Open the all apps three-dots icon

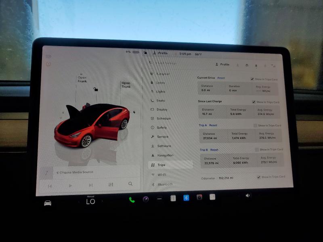[x=159, y=199]
